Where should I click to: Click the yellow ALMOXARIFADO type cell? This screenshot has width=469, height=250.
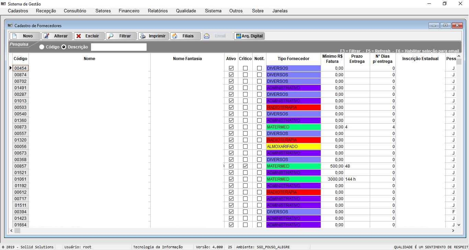click(294, 147)
